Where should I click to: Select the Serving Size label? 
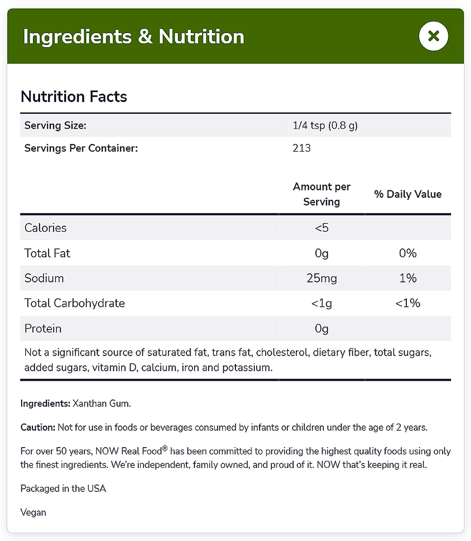(56, 125)
